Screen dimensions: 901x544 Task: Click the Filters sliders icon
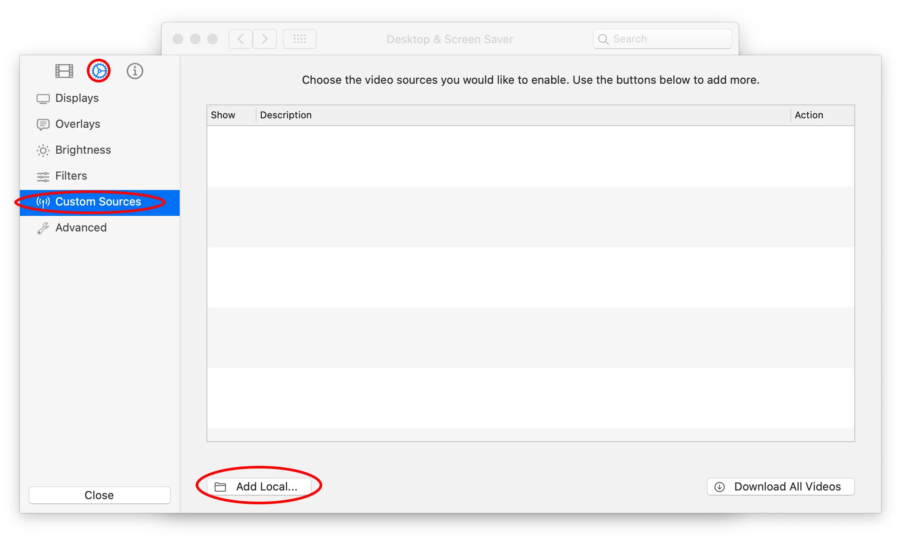point(43,177)
